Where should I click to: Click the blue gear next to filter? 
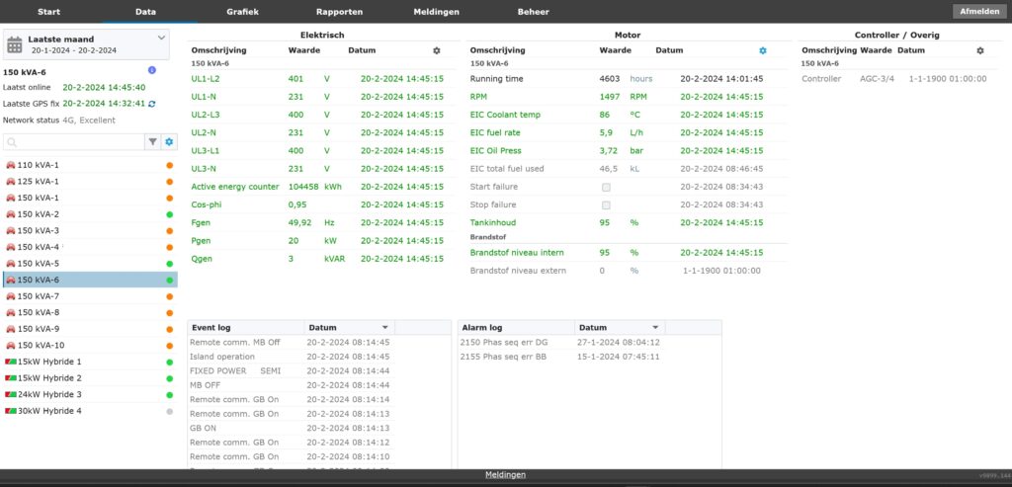coord(169,142)
